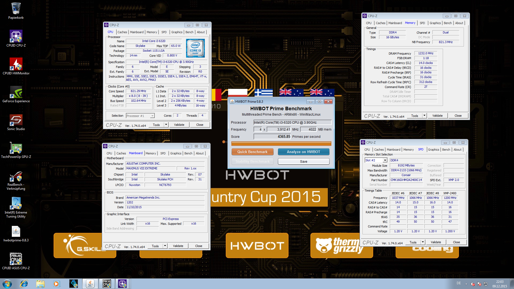Click Validate in the Memory CPU-Z window

437,116
